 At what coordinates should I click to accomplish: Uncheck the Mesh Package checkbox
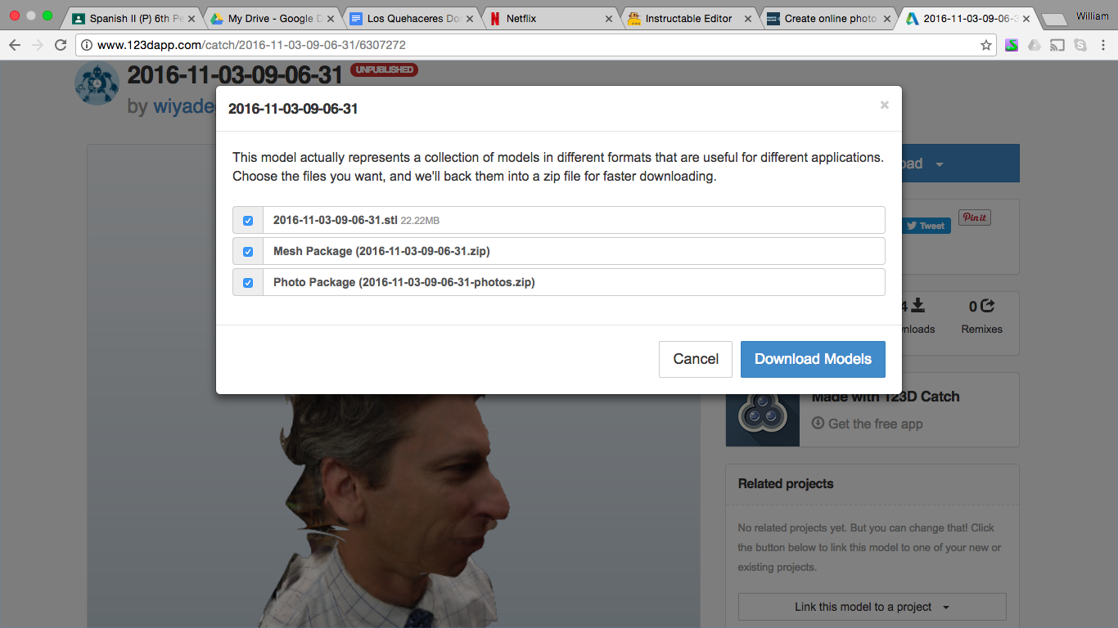(x=248, y=252)
